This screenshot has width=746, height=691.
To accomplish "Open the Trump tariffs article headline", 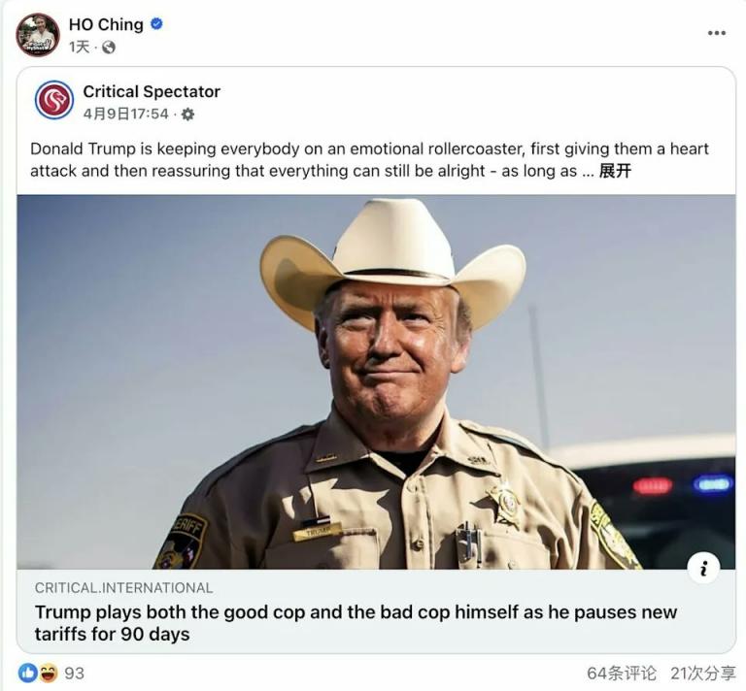I will tap(356, 623).
